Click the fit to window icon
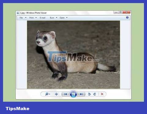147x114 pixels. pyautogui.click(x=56, y=94)
